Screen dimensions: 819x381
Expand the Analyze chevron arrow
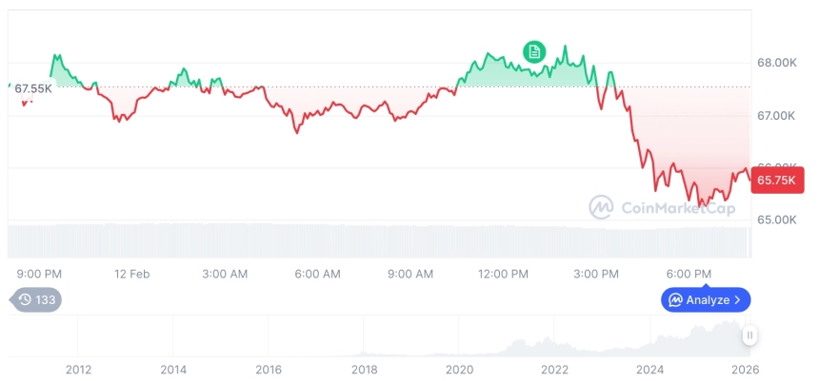click(739, 300)
